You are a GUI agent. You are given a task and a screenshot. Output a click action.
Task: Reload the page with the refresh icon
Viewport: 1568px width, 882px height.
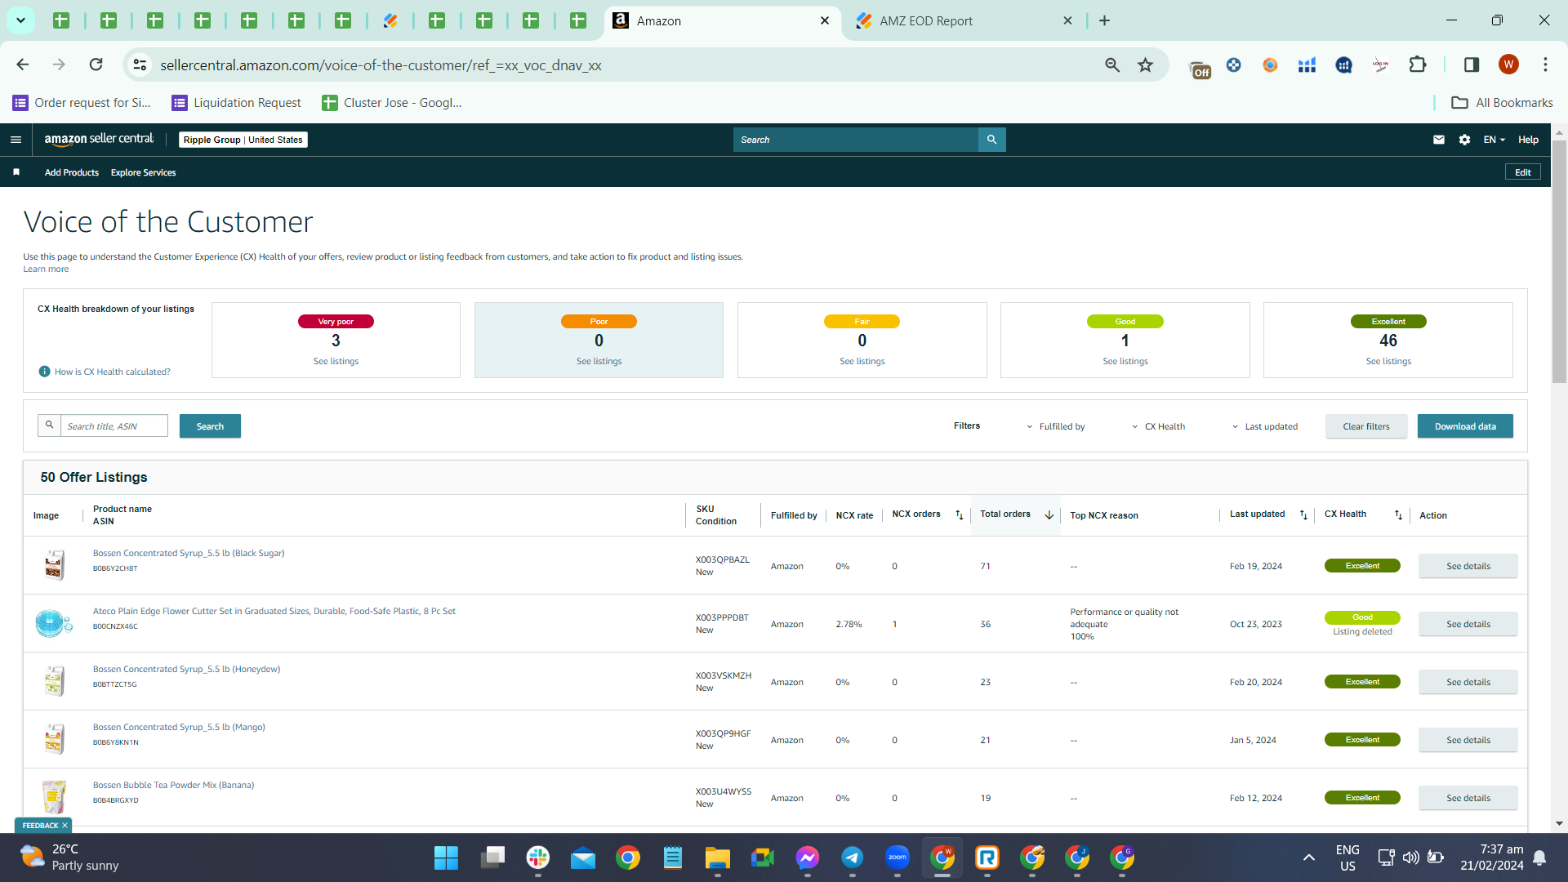(96, 65)
